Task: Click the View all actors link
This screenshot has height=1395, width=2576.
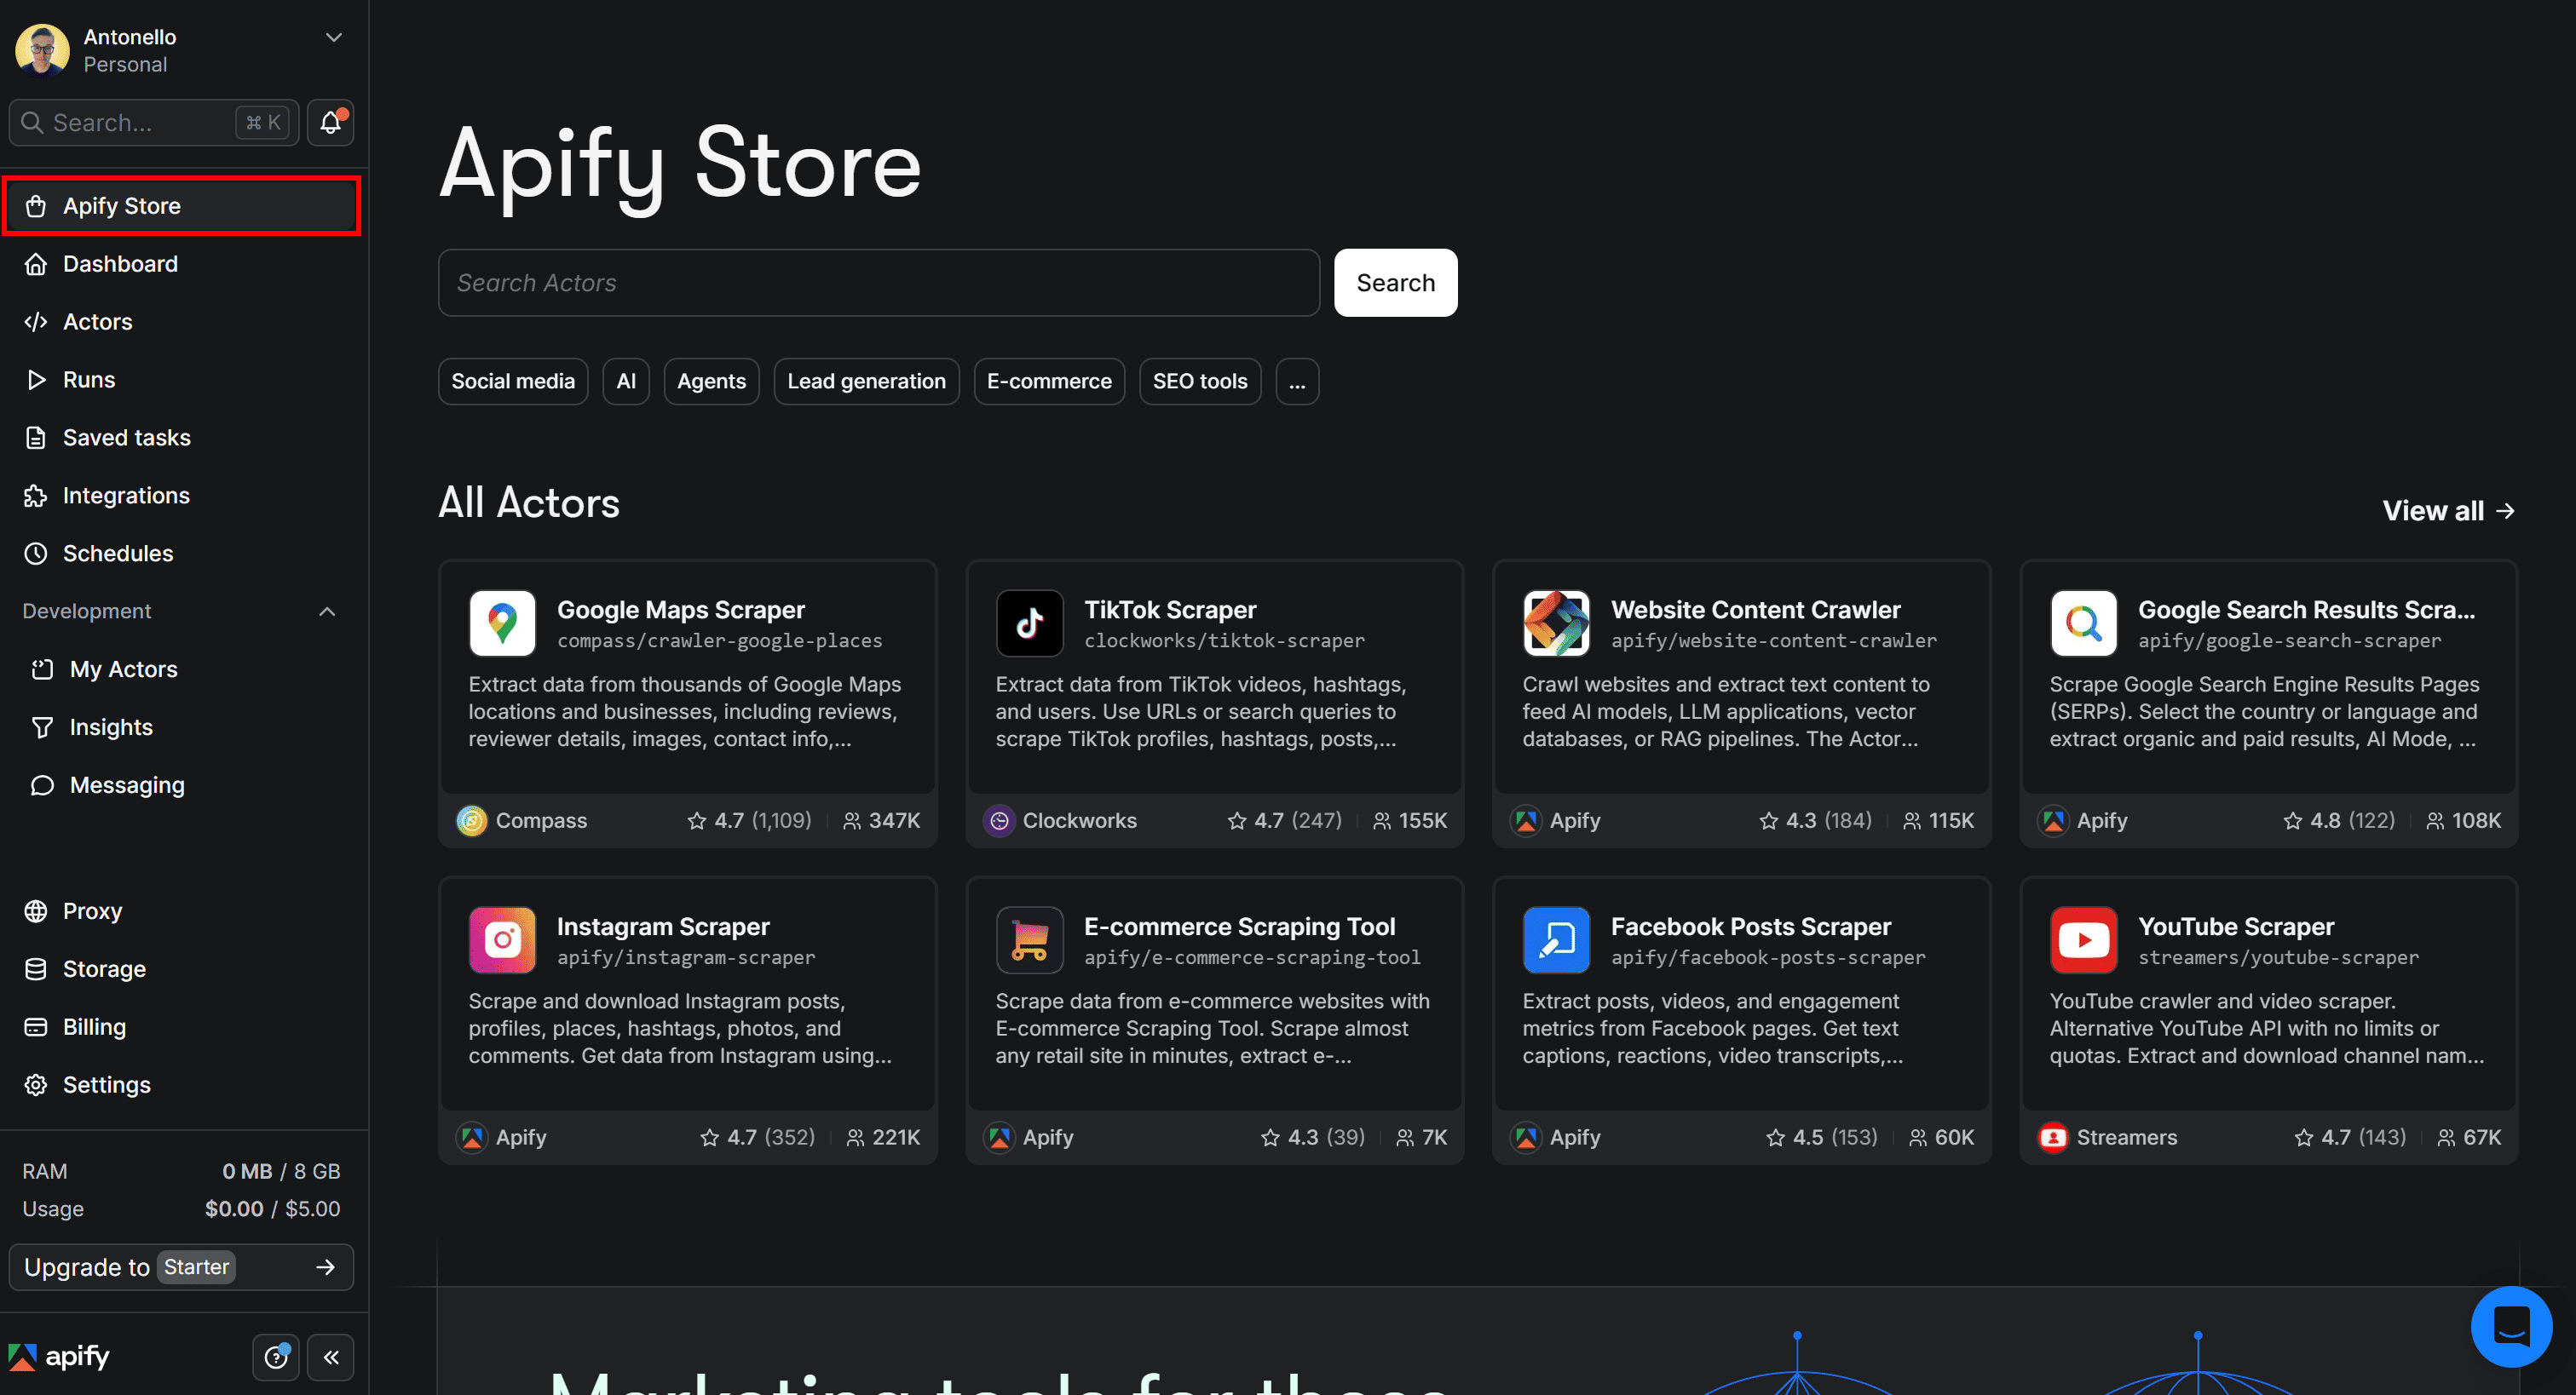Action: pyautogui.click(x=2447, y=509)
